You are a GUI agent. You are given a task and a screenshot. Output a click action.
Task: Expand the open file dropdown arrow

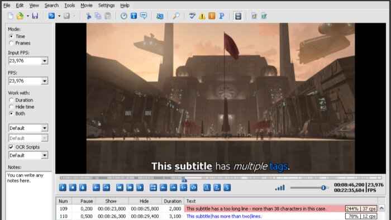(28, 16)
